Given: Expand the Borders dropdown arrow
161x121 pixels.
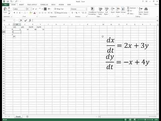Looking at the screenshot, I should (x=27, y=13).
